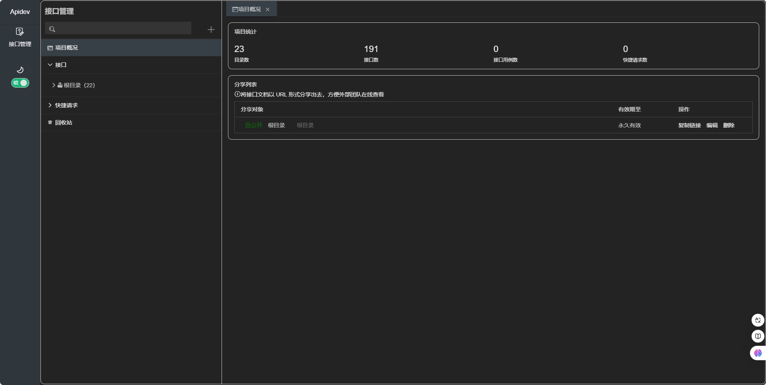The image size is (766, 385).
Task: Click the translate floating button
Action: pyautogui.click(x=758, y=320)
